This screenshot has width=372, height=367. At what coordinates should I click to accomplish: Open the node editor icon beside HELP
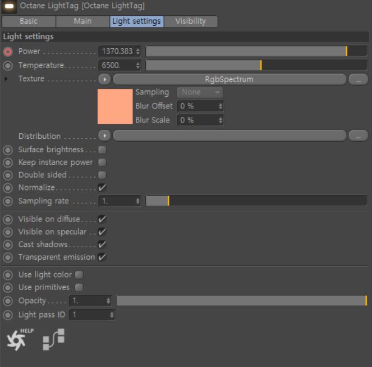54,339
